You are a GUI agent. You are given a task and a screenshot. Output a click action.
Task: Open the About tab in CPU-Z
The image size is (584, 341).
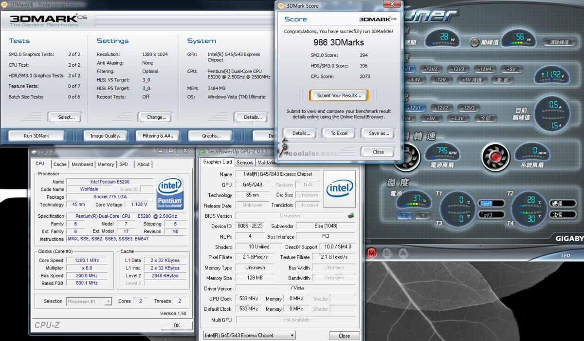point(143,165)
